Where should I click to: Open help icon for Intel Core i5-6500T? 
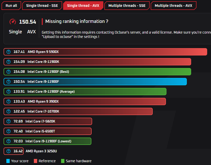pos(9,131)
